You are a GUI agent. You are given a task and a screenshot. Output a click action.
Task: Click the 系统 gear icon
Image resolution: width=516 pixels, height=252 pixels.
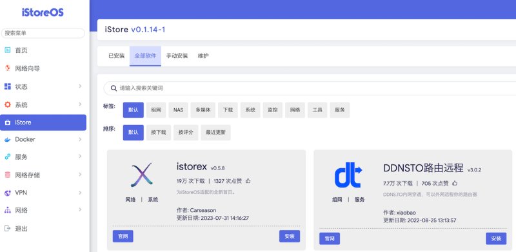point(8,104)
